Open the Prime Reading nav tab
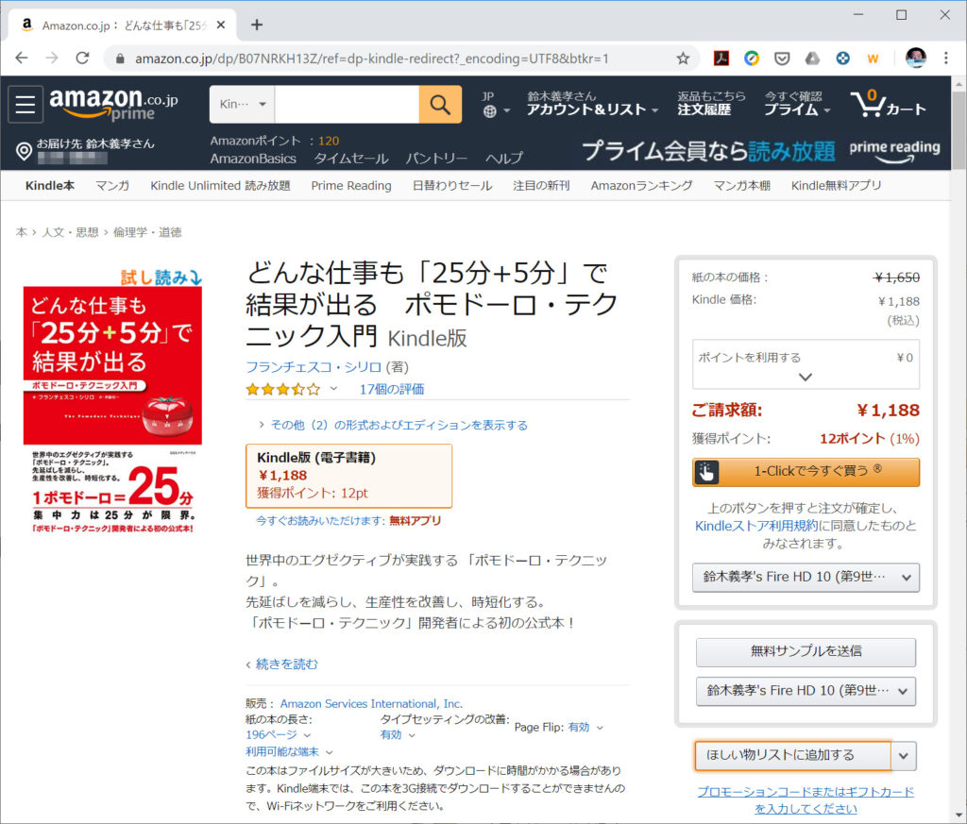Screen dimensions: 967x824 point(351,186)
